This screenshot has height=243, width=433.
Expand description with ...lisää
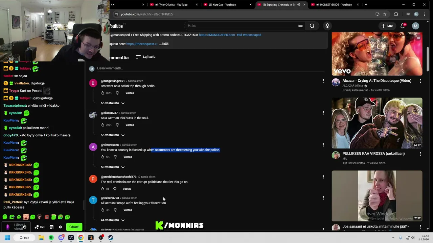(164, 44)
